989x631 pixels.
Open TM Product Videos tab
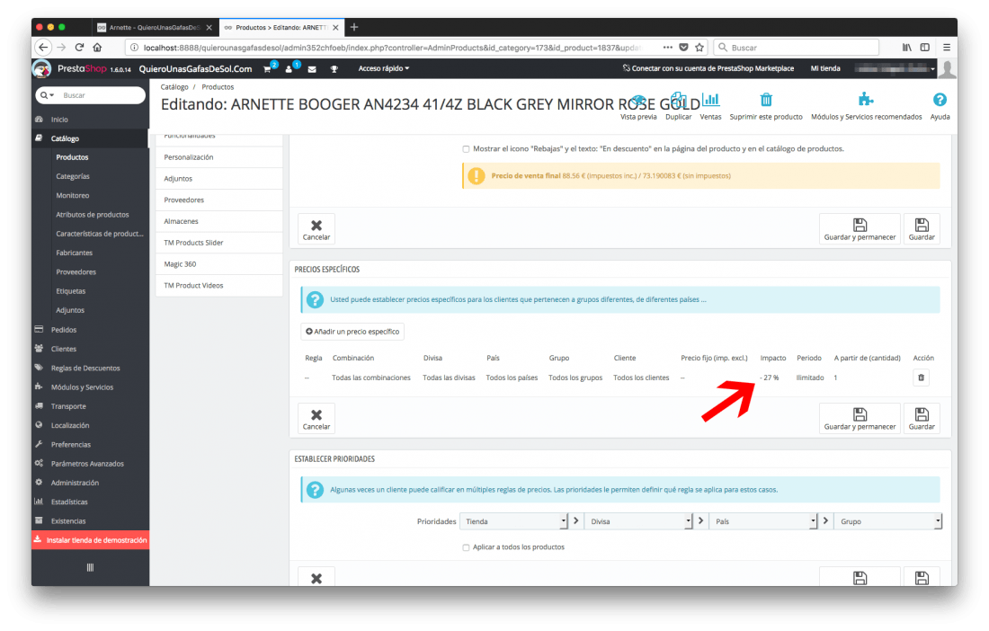pyautogui.click(x=218, y=286)
